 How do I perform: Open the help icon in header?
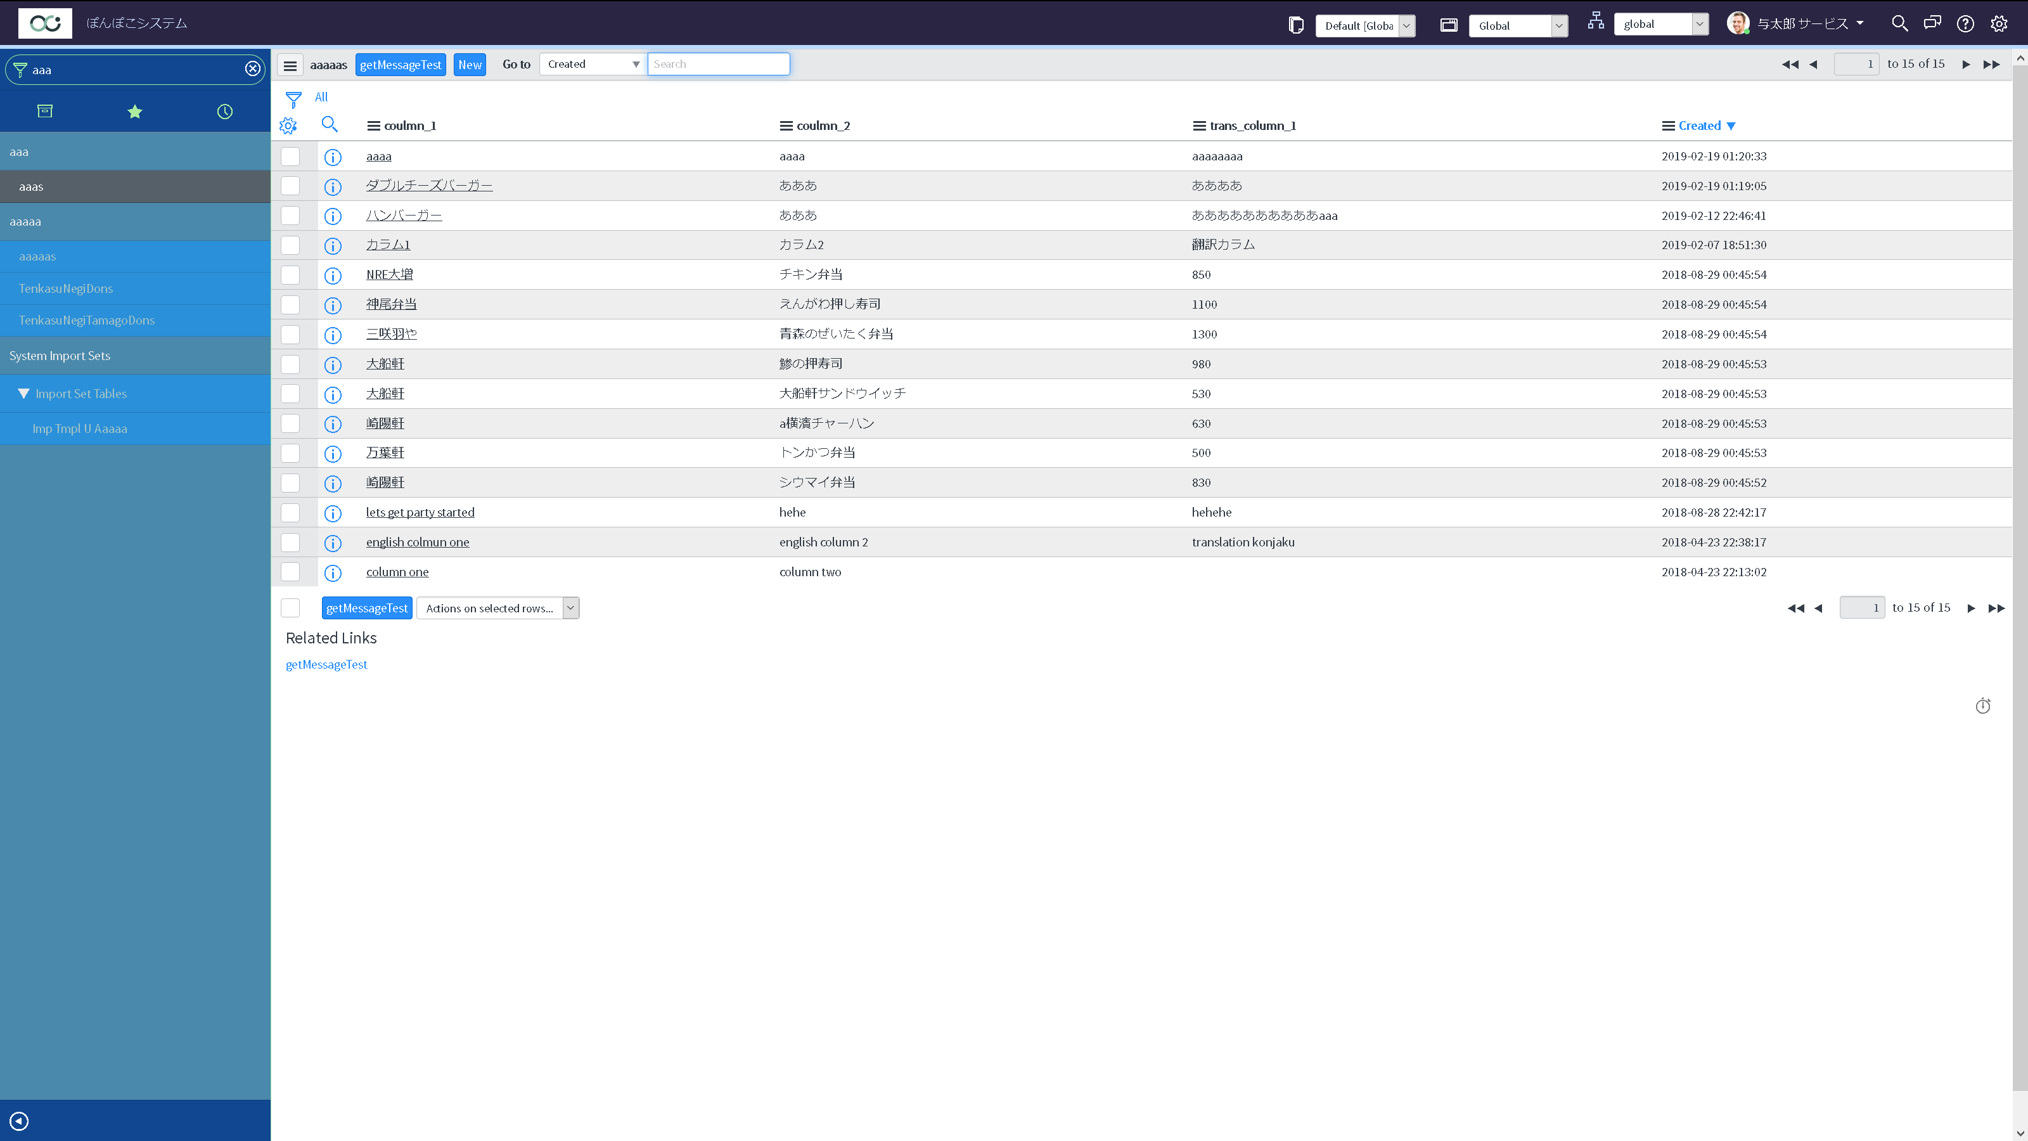coord(1965,23)
